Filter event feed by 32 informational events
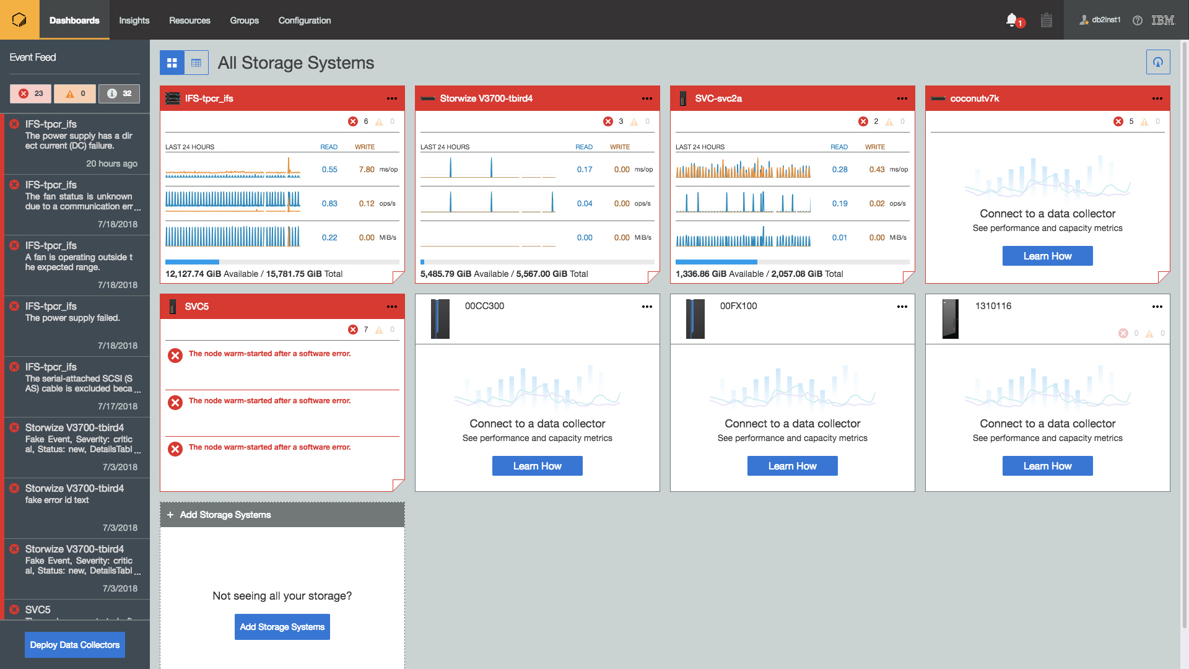The image size is (1189, 669). (119, 94)
